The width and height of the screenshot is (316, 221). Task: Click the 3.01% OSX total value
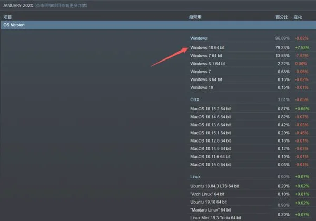pyautogui.click(x=283, y=99)
